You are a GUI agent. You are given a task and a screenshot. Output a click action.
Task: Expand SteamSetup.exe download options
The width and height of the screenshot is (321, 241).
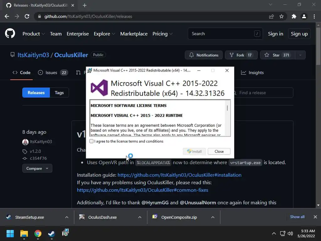tap(67, 217)
